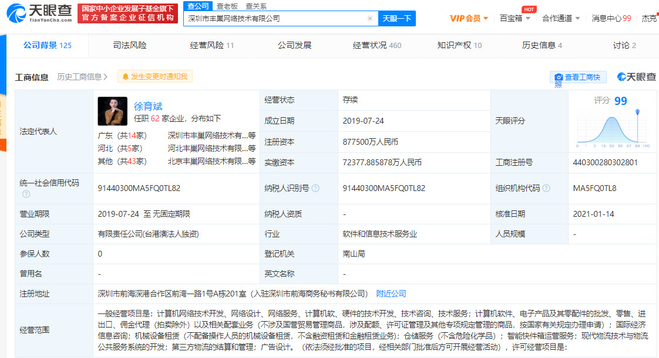Click 深圳市丰巢网络技术有...等 company entry

pyautogui.click(x=211, y=135)
